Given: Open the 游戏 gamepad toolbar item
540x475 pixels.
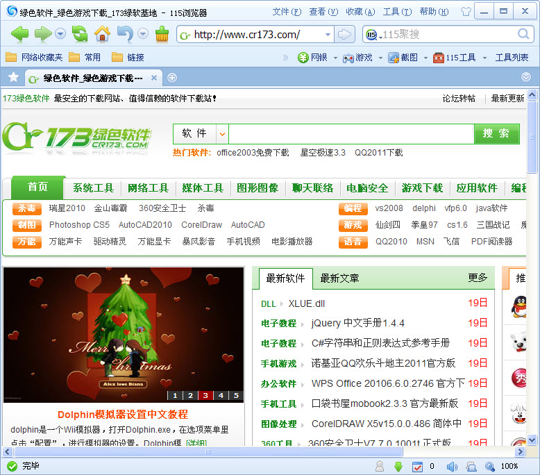Looking at the screenshot, I should pyautogui.click(x=357, y=58).
